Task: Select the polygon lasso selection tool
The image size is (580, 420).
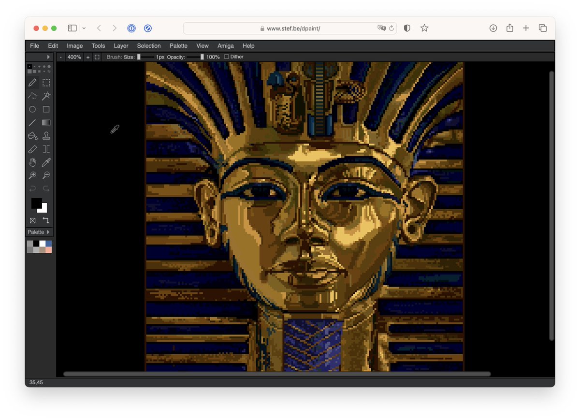Action: (32, 96)
